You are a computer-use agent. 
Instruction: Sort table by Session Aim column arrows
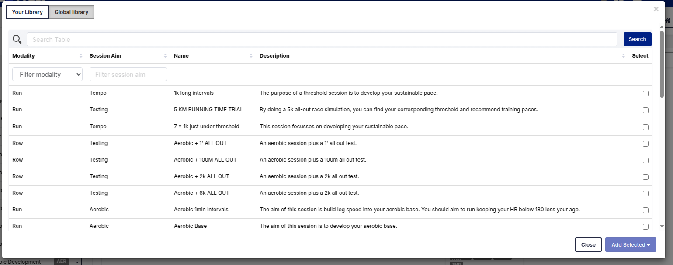[165, 56]
